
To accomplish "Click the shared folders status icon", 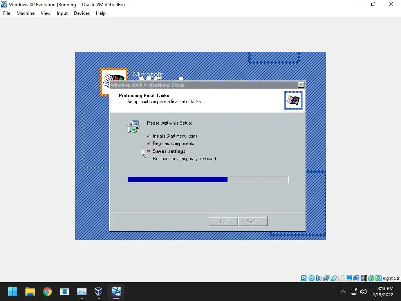I will [x=341, y=278].
